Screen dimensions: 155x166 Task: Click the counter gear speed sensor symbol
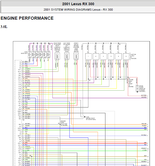[x=76, y=56]
